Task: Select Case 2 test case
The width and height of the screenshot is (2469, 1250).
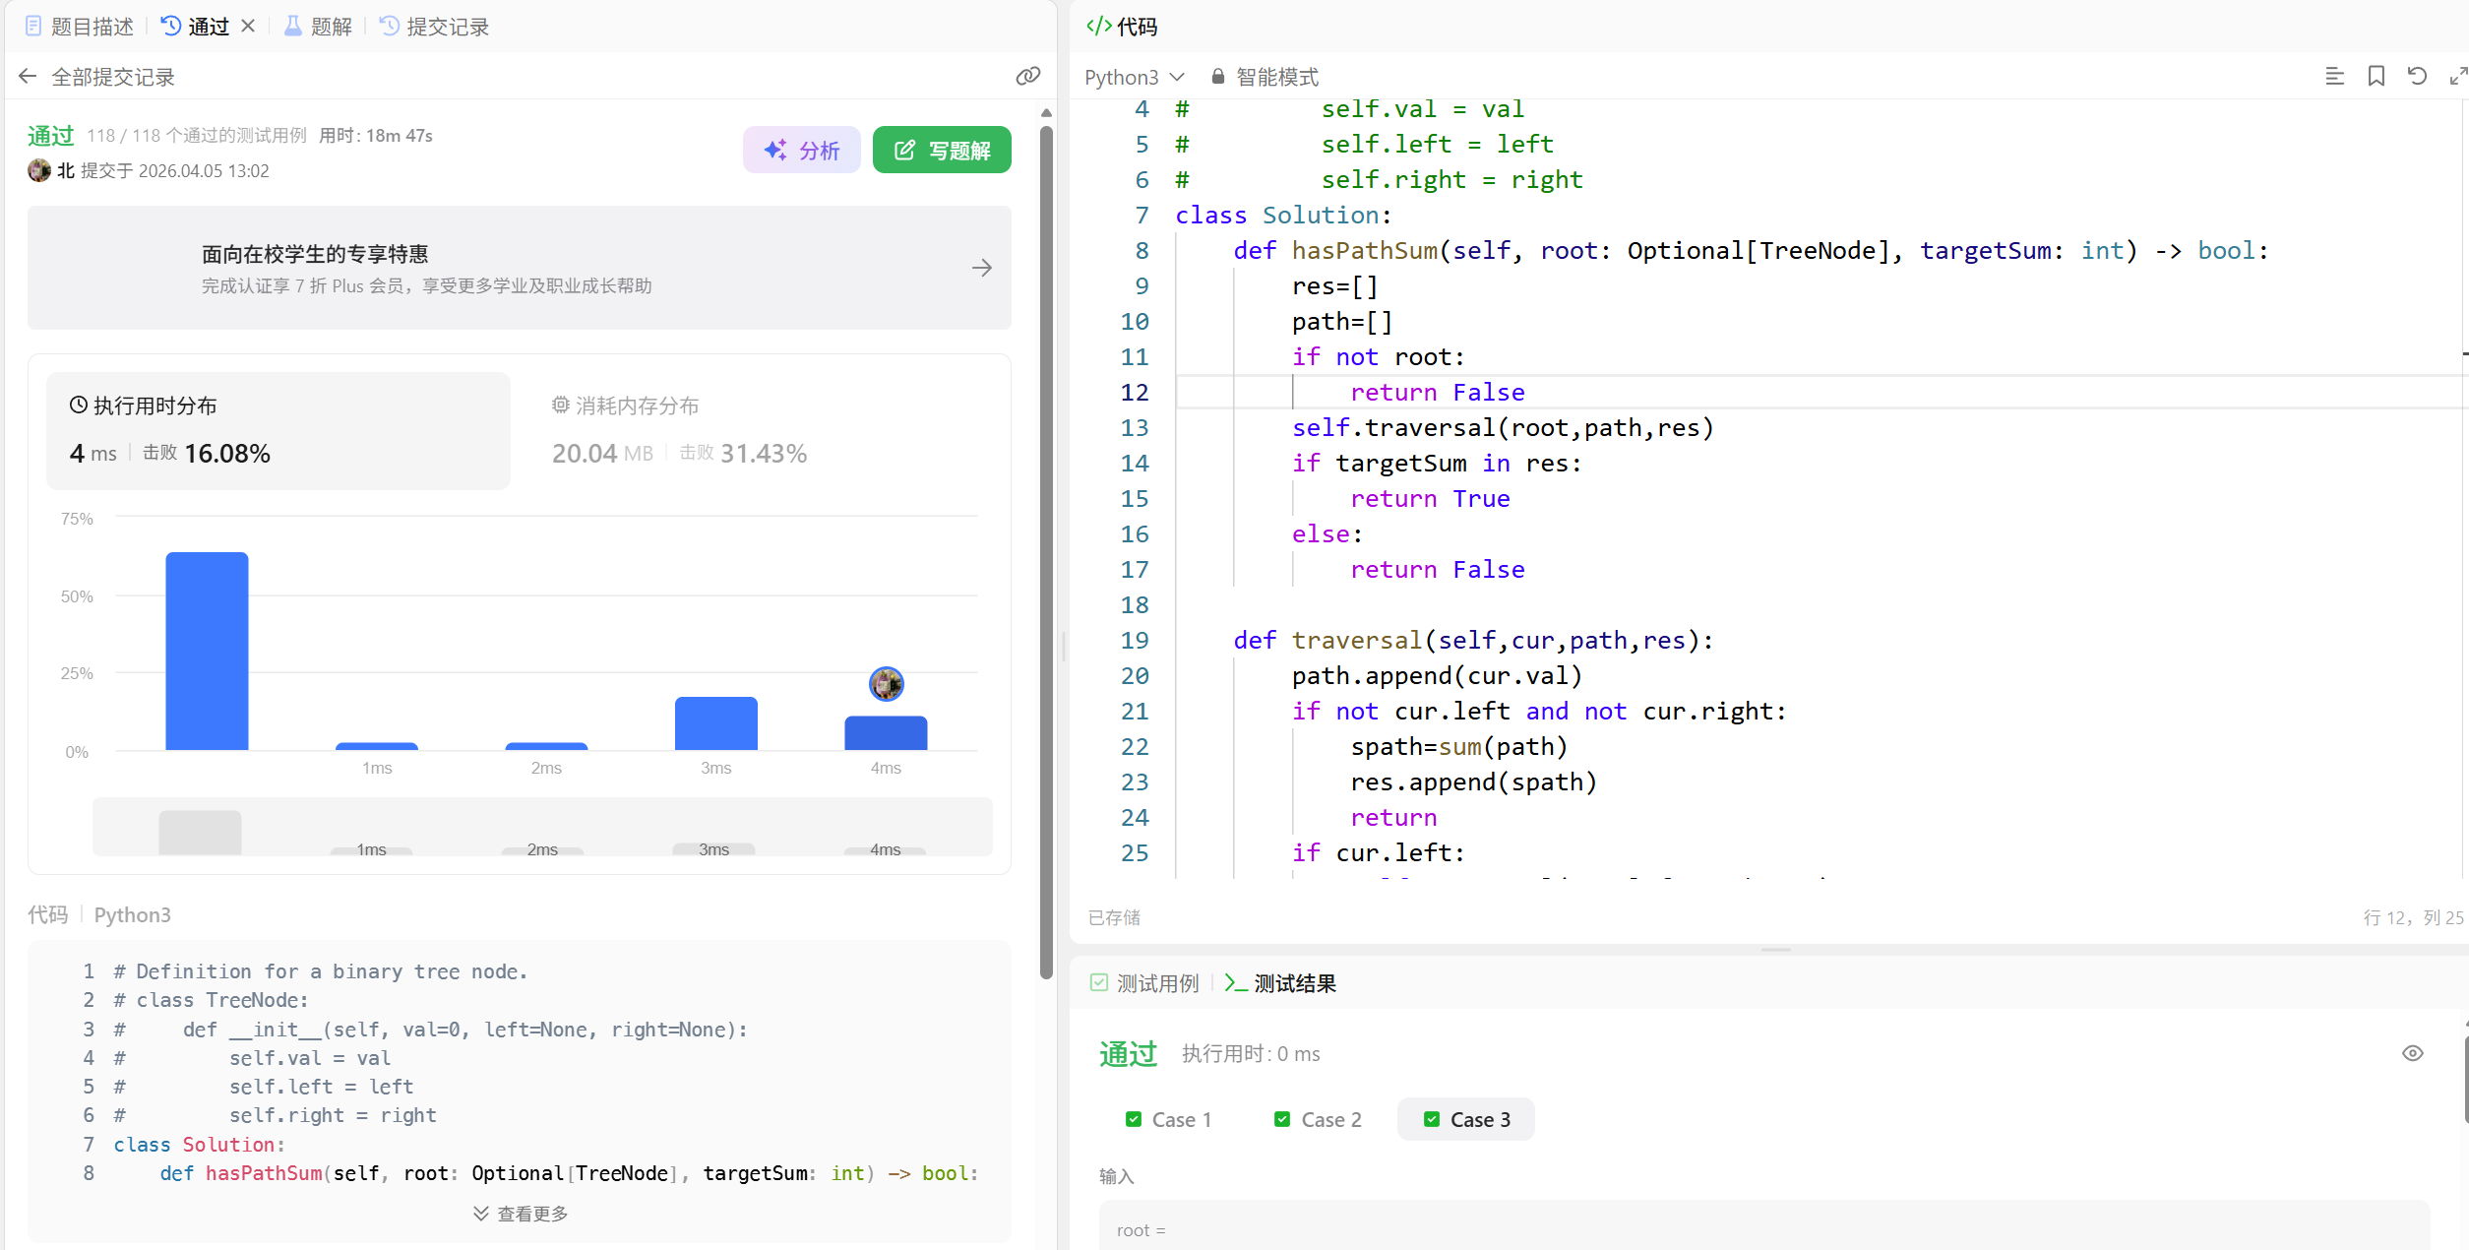Action: pos(1318,1120)
